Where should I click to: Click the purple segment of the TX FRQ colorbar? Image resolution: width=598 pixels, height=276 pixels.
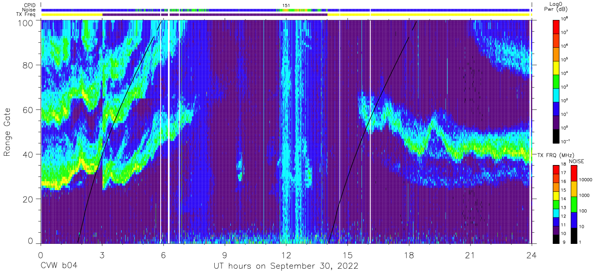coord(556,230)
